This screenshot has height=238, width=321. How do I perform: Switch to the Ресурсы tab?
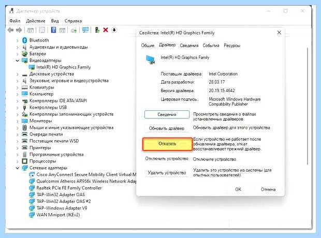[232, 46]
